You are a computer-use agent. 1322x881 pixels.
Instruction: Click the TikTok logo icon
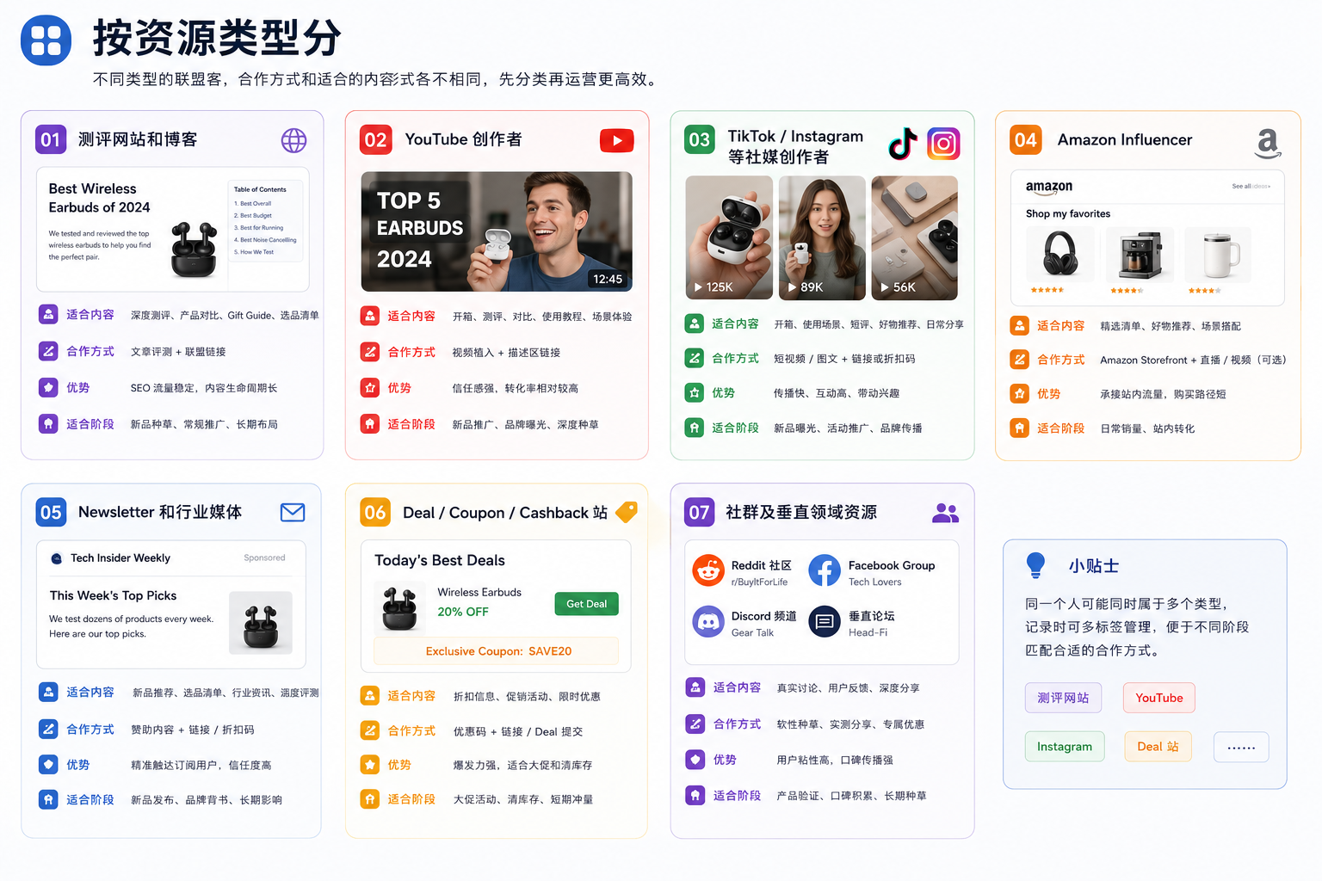903,144
